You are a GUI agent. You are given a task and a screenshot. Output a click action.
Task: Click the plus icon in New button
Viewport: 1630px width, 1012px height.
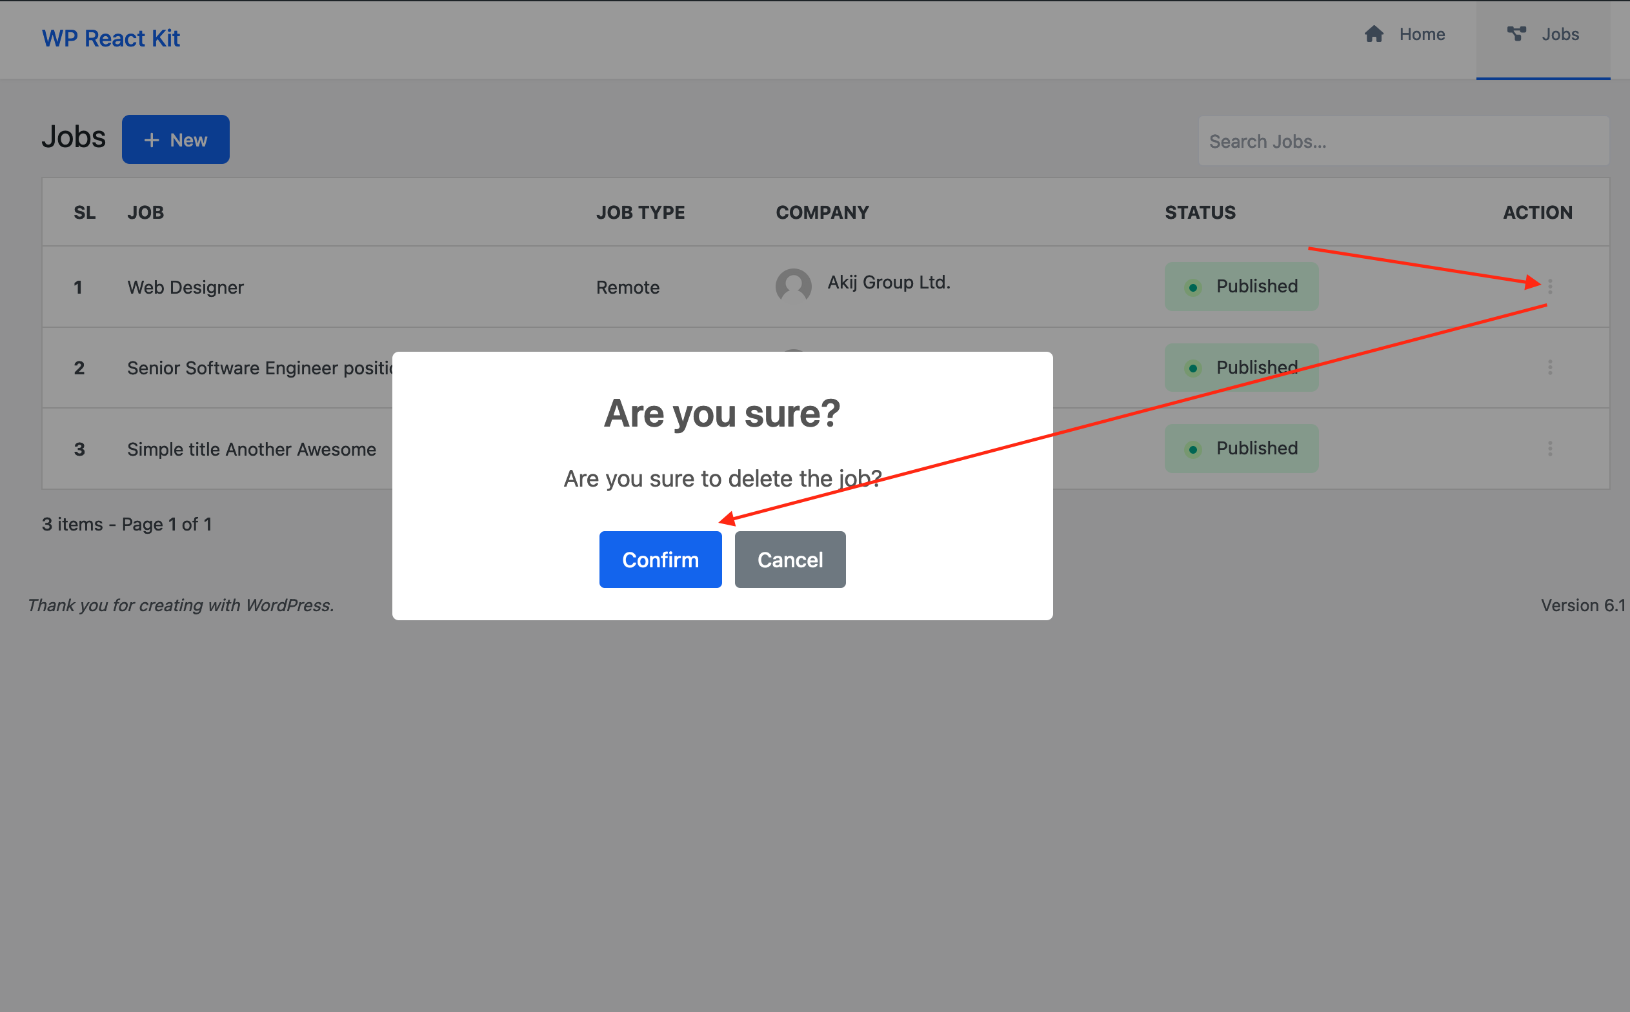[152, 140]
